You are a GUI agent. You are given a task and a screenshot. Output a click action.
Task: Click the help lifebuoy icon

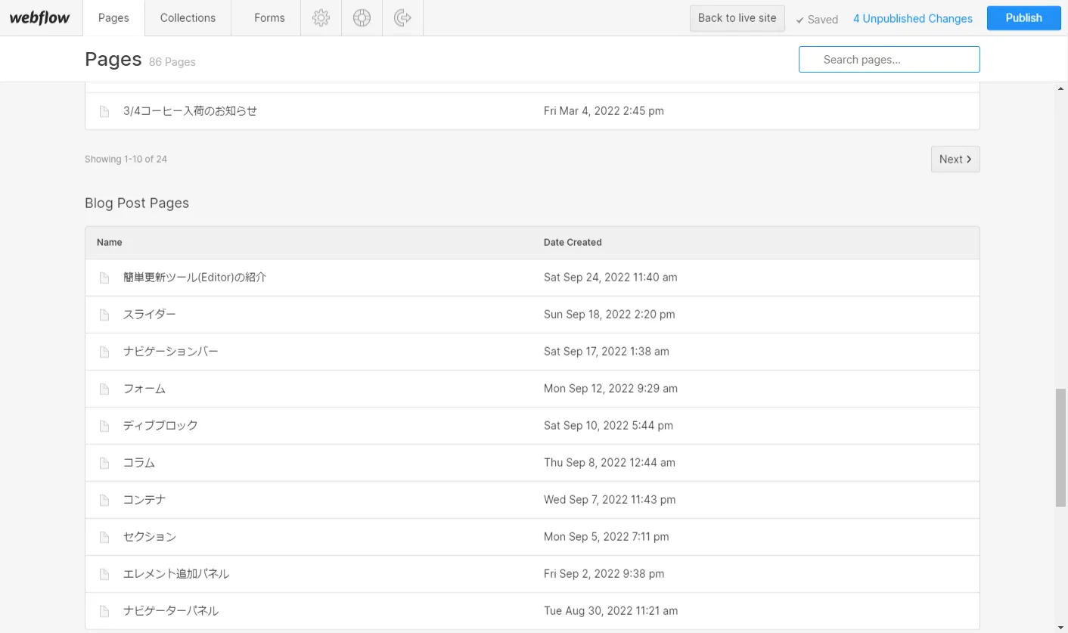362,17
